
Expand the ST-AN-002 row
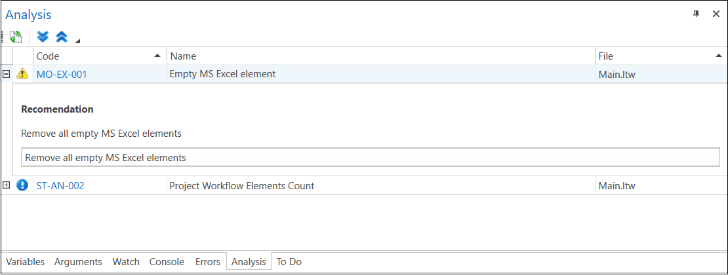[7, 185]
